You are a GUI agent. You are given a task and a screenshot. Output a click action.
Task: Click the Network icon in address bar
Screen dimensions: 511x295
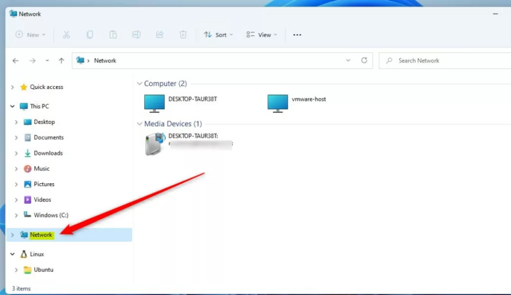pos(80,60)
